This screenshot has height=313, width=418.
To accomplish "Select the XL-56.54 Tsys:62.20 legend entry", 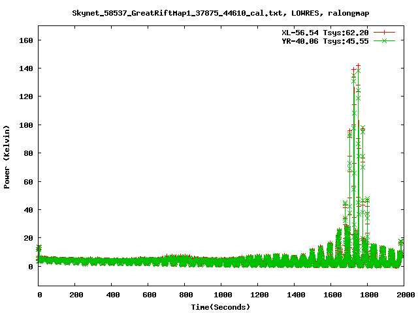I will click(x=325, y=33).
